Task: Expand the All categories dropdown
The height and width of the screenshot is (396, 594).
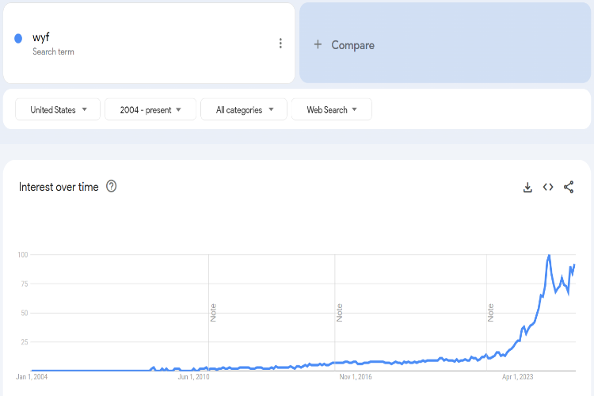Action: [244, 110]
